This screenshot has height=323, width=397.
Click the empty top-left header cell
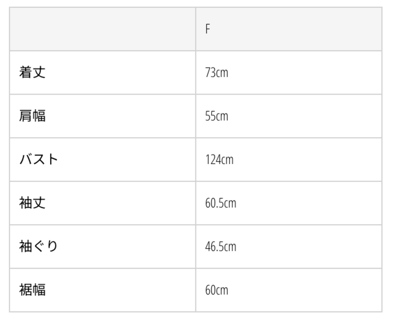102,29
